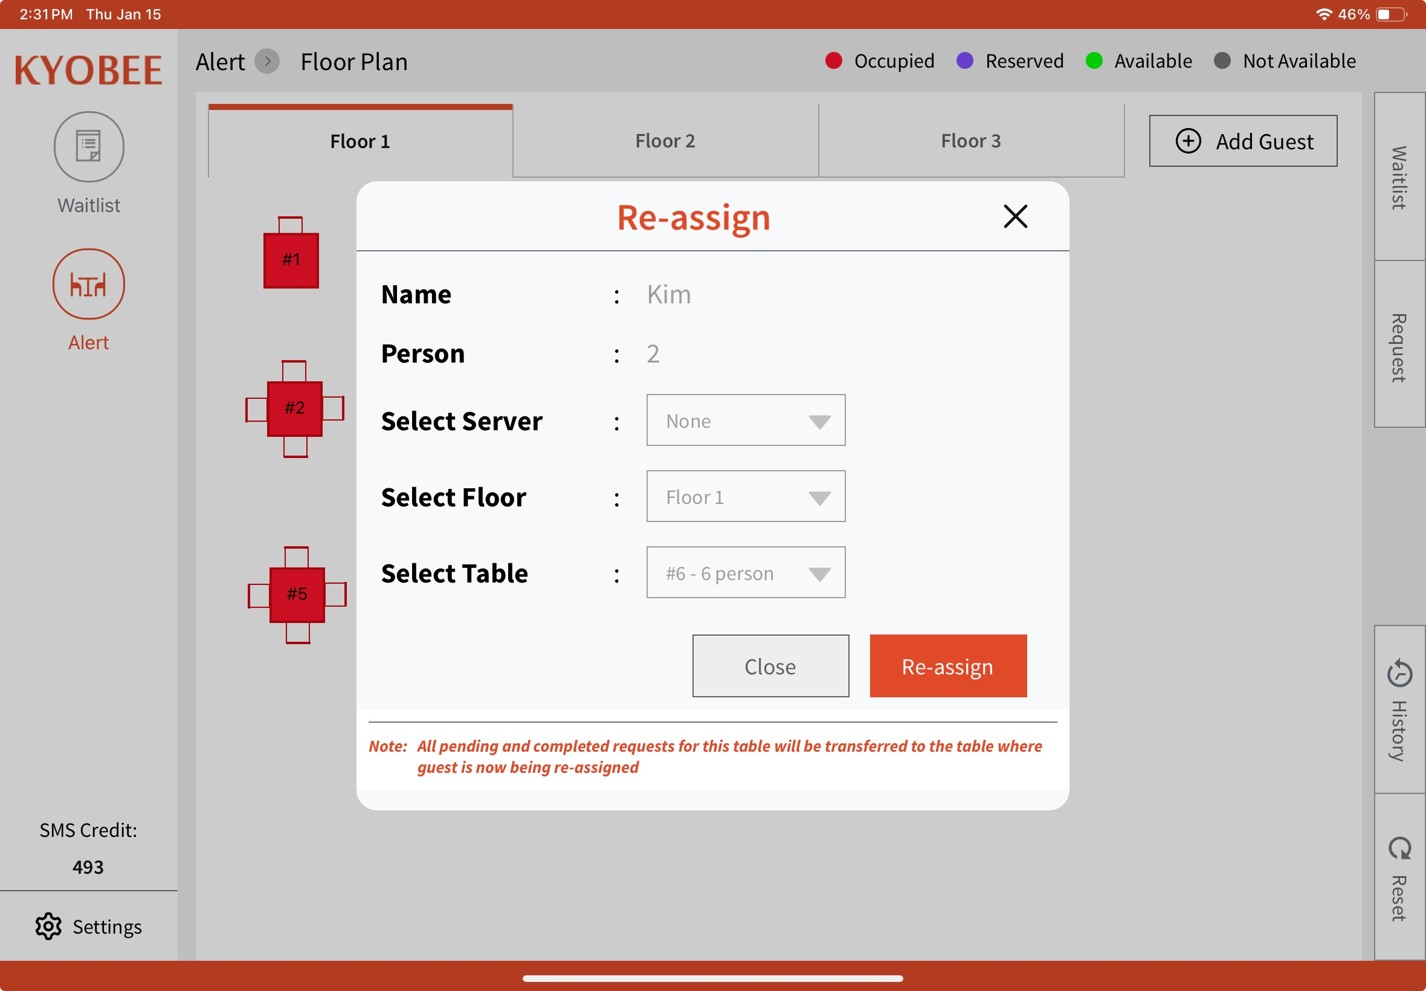Click the red Occupied legend dot
This screenshot has width=1426, height=991.
pyautogui.click(x=833, y=61)
